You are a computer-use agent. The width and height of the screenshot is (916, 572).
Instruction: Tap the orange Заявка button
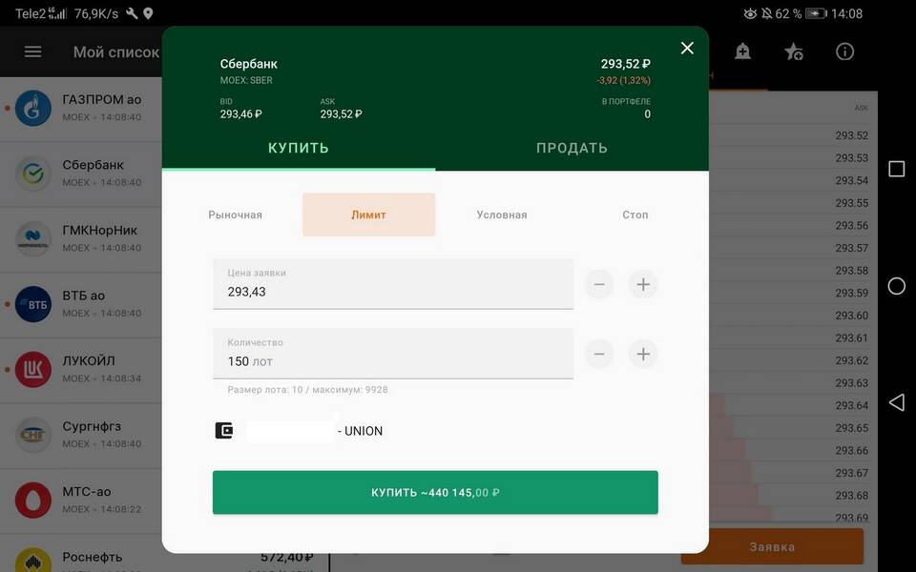coord(772,547)
